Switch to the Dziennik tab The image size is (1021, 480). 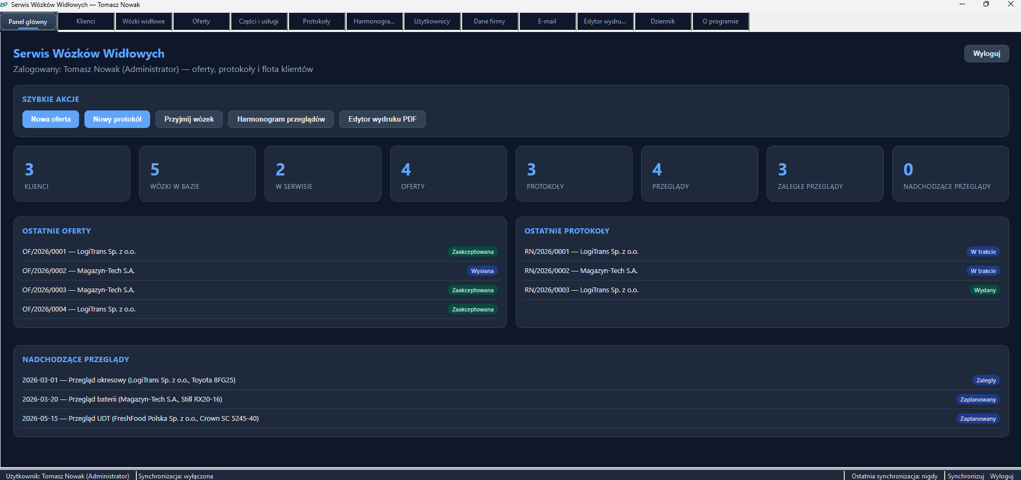pyautogui.click(x=663, y=21)
